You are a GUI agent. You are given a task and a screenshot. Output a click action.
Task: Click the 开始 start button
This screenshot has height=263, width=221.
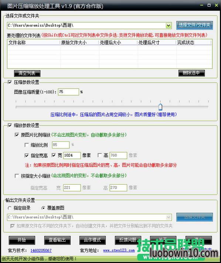(x=22, y=240)
